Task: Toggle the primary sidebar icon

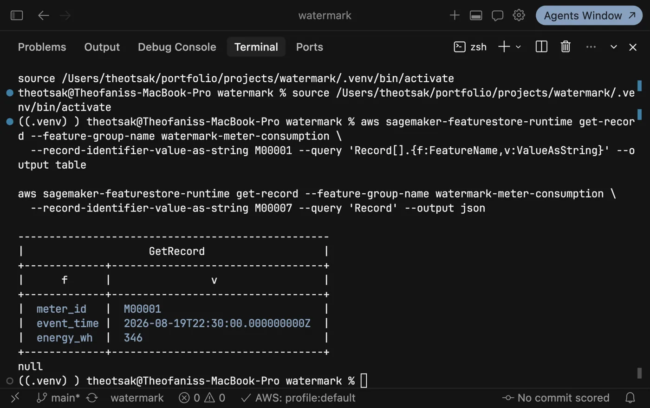Action: 17,15
